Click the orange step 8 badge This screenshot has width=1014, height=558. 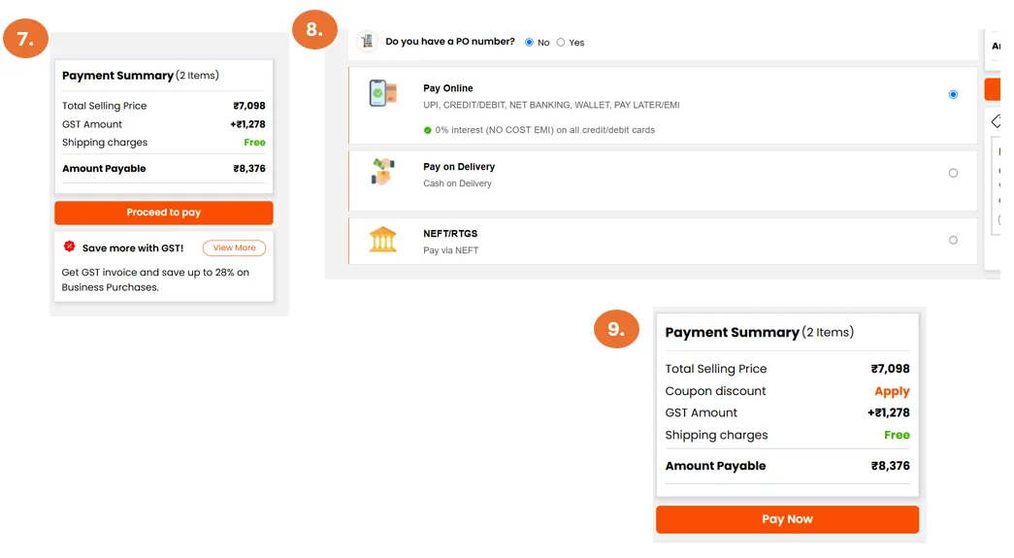pyautogui.click(x=314, y=29)
